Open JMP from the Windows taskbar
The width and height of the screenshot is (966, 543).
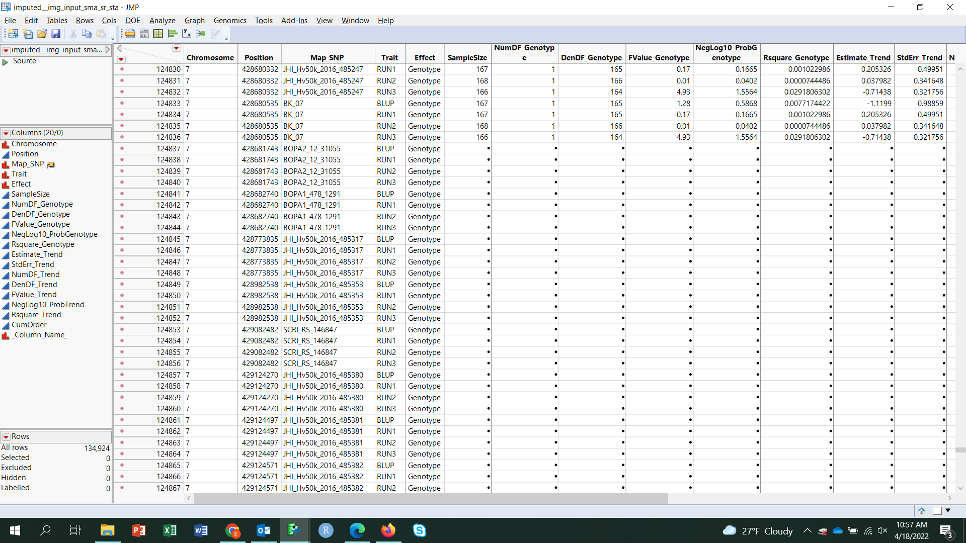point(294,530)
